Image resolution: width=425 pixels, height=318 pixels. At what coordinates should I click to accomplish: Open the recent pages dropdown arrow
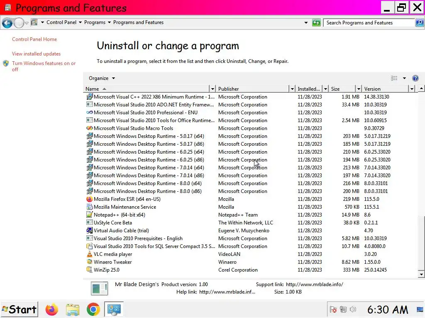[x=27, y=23]
